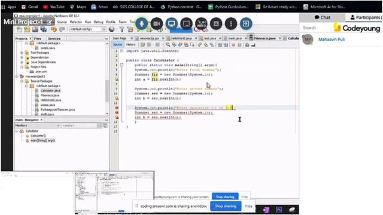Open the Refactor menu
The image size is (383, 215).
point(76,22)
